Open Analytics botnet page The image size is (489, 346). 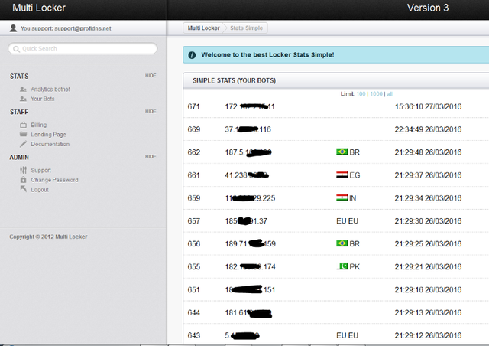50,90
